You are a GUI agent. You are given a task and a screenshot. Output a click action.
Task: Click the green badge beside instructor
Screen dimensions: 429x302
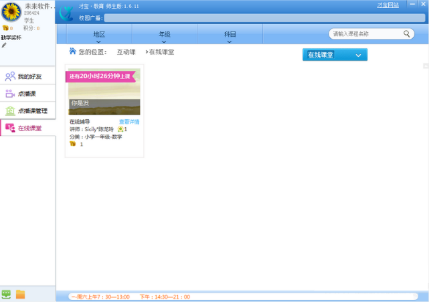tap(120, 129)
